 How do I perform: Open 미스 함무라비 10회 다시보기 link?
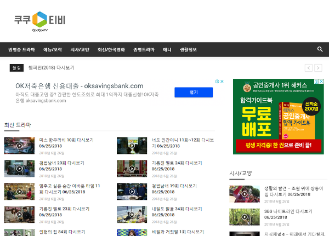coord(66,143)
